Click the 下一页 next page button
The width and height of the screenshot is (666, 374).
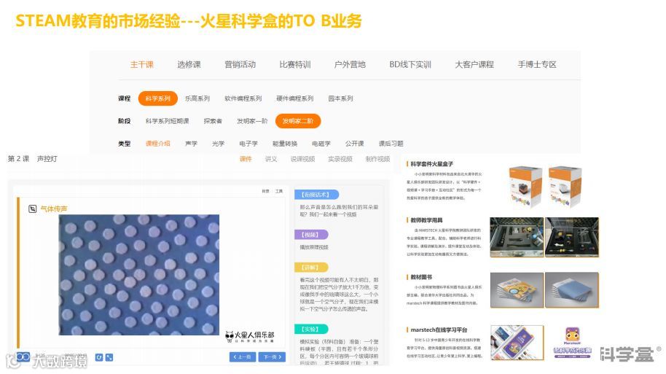coord(273,357)
